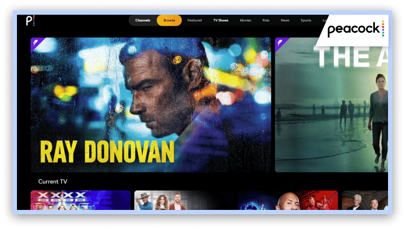Go to the TV Shows tab
This screenshot has width=405, height=229.
(221, 21)
